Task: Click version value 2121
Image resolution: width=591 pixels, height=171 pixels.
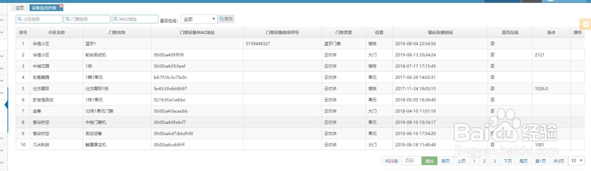Action: [539, 55]
